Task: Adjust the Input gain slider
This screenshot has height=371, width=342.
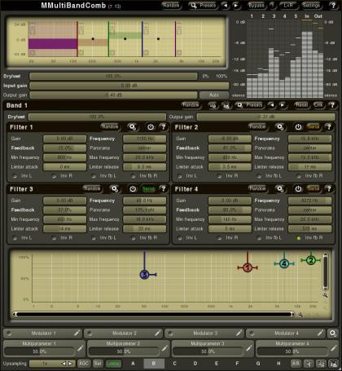Action: (x=129, y=86)
